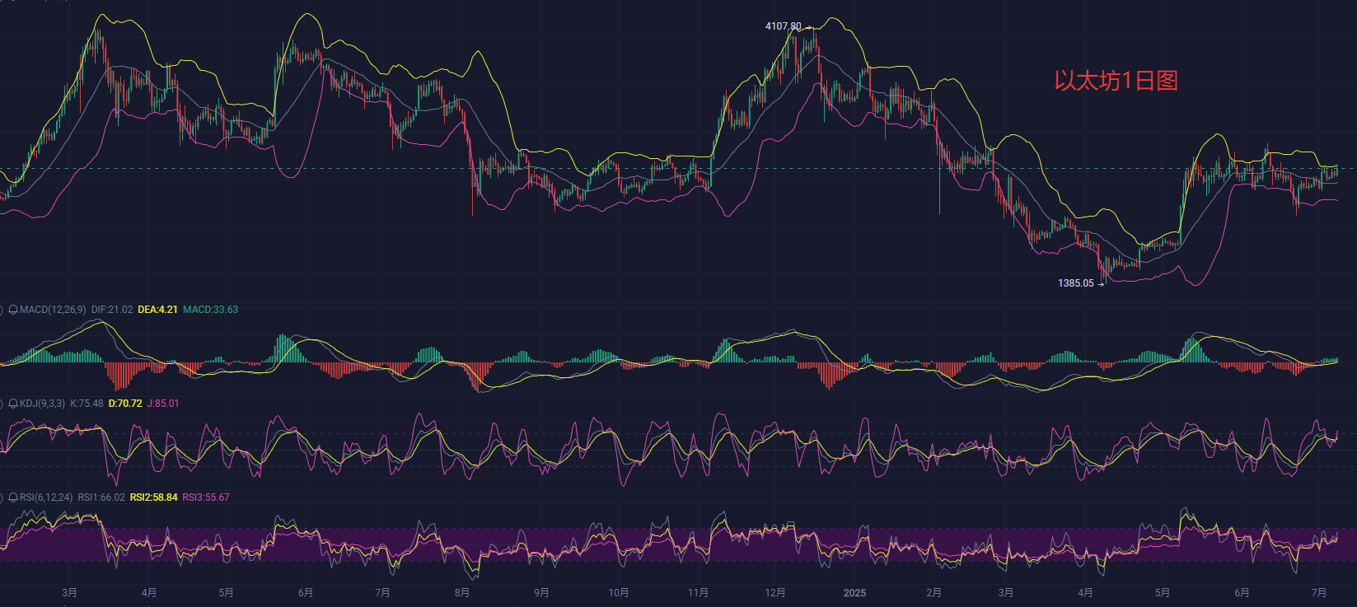Image resolution: width=1357 pixels, height=607 pixels.
Task: Select the green MACD:33.63 value
Action: click(210, 310)
